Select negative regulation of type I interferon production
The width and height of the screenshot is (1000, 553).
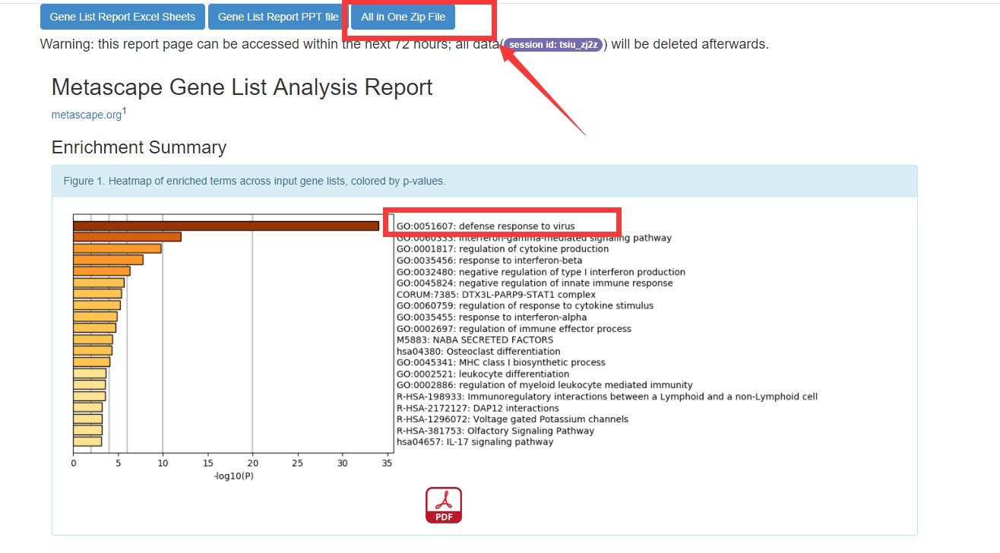[541, 272]
